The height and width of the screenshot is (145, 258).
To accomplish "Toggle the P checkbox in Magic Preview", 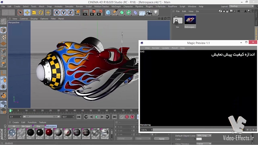I will click(x=254, y=130).
